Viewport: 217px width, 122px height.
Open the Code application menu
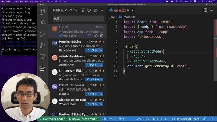click(x=8, y=1)
